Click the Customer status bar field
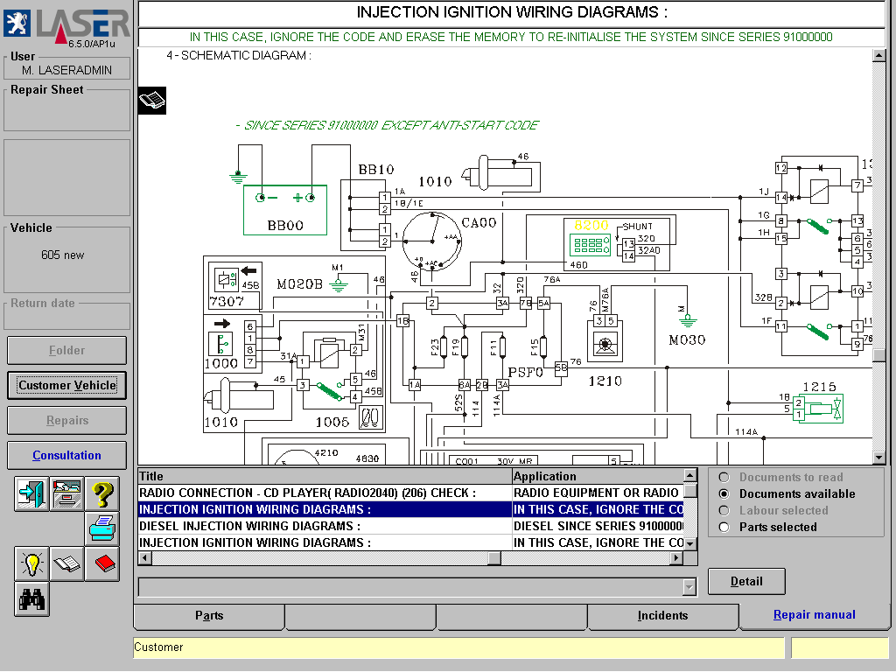Image resolution: width=896 pixels, height=672 pixels. pyautogui.click(x=458, y=647)
